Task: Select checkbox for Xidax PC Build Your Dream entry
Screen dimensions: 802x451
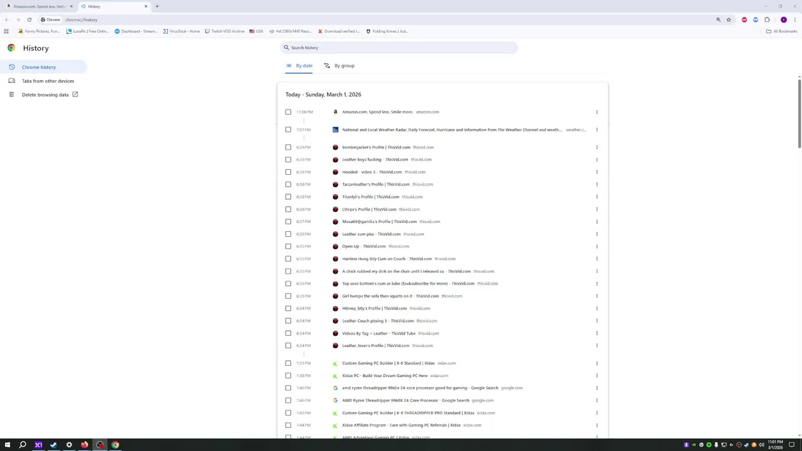Action: [288, 376]
